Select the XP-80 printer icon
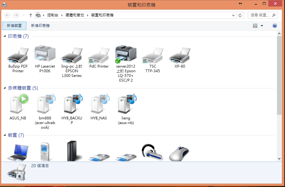The height and width of the screenshot is (187, 285). coord(180,55)
